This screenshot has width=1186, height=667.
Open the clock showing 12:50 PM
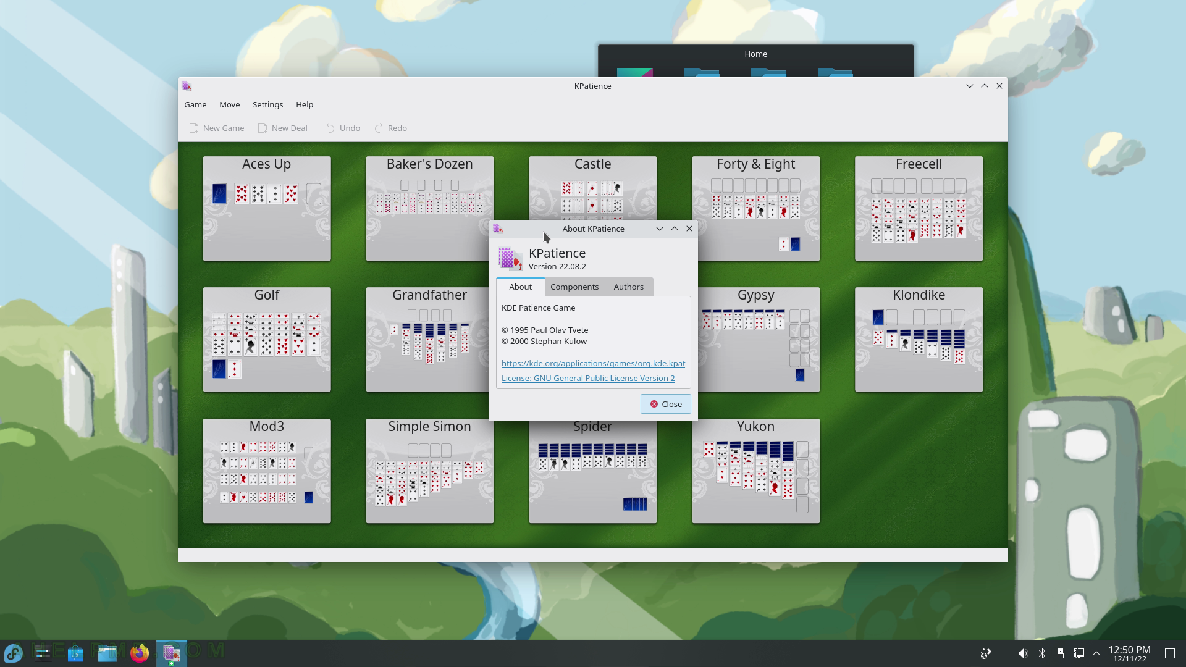(1129, 653)
